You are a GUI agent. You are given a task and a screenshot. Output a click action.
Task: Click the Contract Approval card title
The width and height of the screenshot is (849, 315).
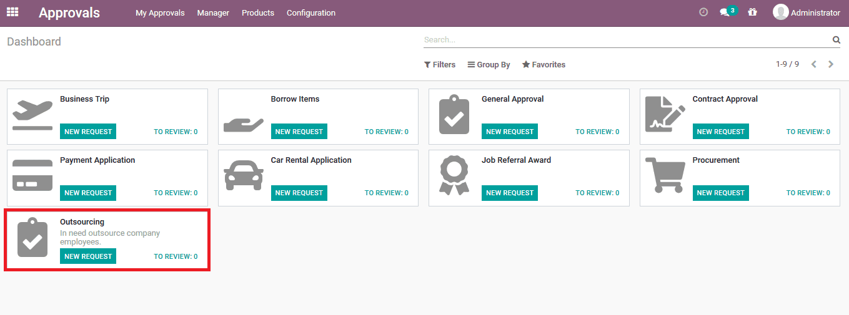click(725, 99)
